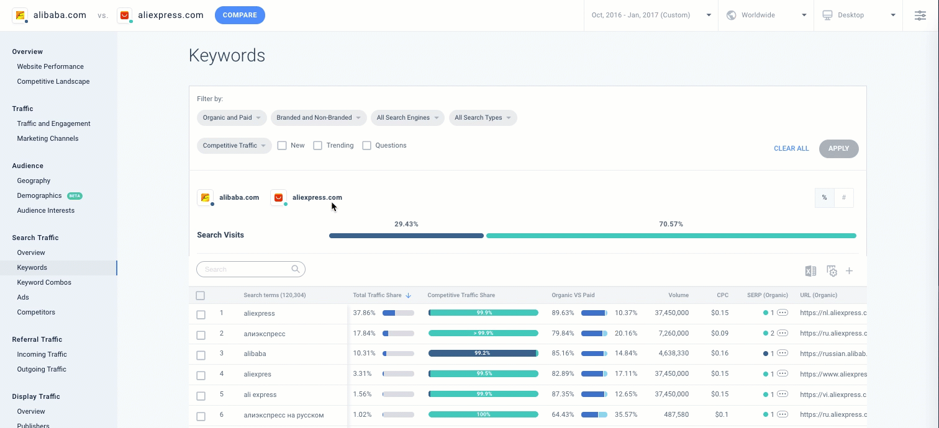The height and width of the screenshot is (428, 939).
Task: Open SERP details for aliexpres row
Action: pyautogui.click(x=782, y=374)
